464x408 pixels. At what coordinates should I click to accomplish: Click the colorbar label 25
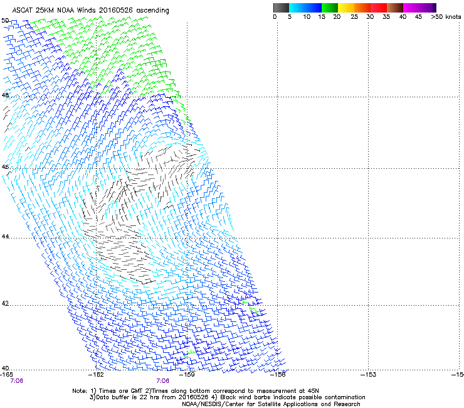click(354, 17)
